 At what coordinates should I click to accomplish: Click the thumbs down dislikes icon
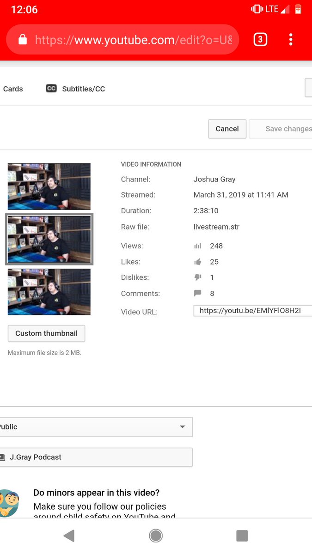click(198, 277)
